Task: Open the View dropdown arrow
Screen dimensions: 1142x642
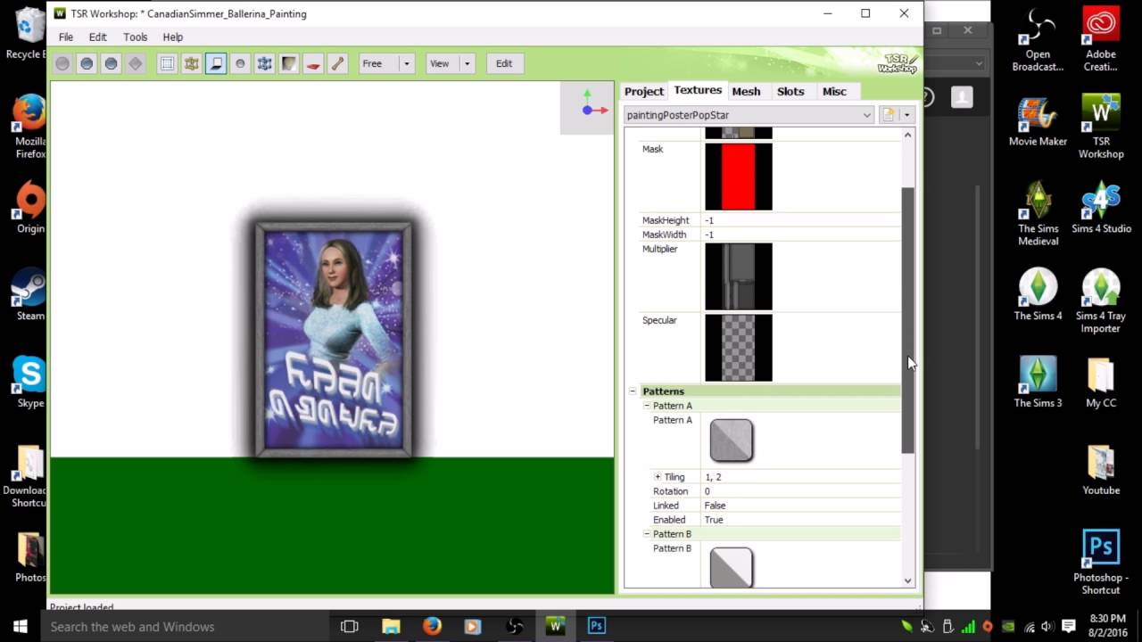Action: pyautogui.click(x=467, y=63)
